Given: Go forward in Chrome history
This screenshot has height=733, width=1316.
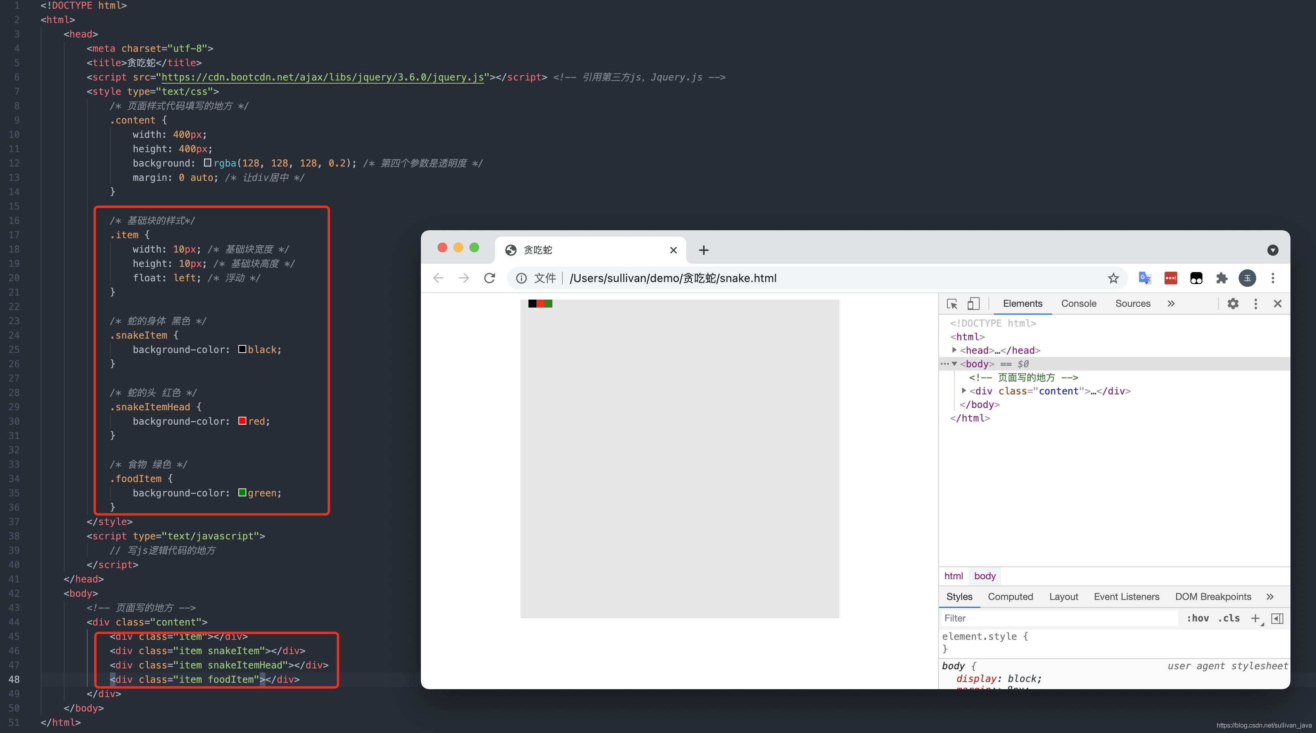Looking at the screenshot, I should point(464,278).
